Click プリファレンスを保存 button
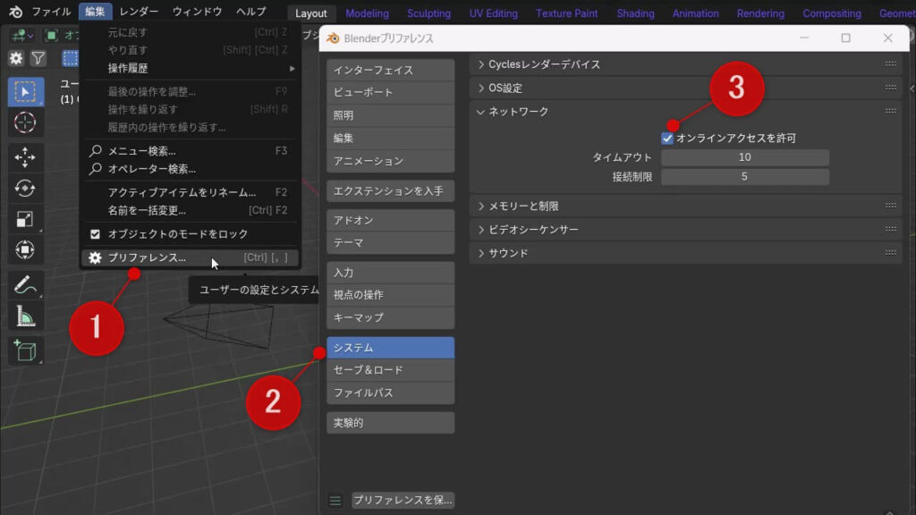The height and width of the screenshot is (515, 916). pos(402,500)
